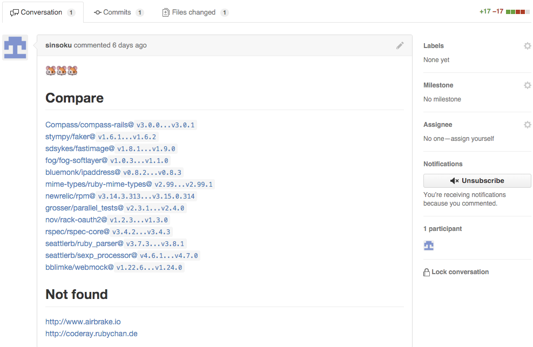
Task: Open the bluemonk/ipaddress compare link
Action: (x=114, y=173)
